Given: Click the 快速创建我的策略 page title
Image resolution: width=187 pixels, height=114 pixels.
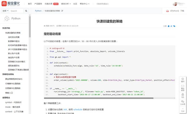Looking at the screenshot, I should coord(109,21).
